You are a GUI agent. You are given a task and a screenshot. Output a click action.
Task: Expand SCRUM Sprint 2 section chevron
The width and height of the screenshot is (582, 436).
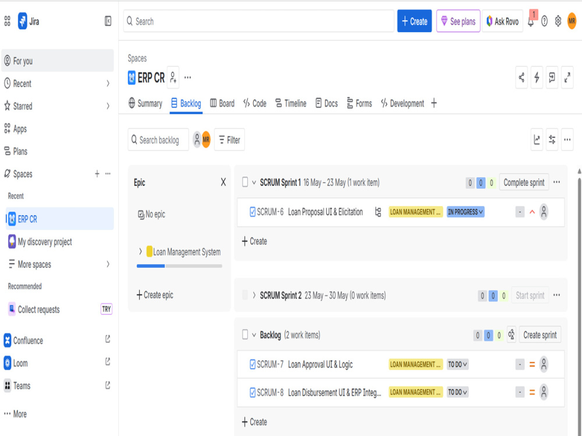pyautogui.click(x=254, y=295)
